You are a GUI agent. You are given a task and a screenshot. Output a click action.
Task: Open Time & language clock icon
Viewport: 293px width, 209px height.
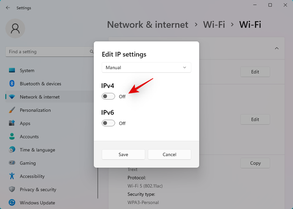coord(12,149)
